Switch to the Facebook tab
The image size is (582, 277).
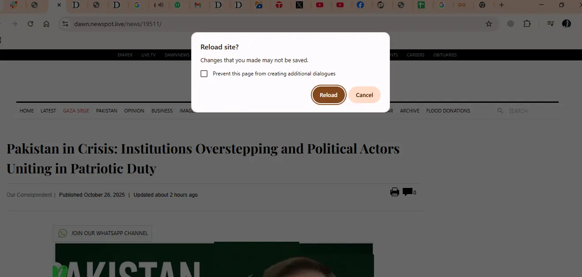tap(360, 5)
